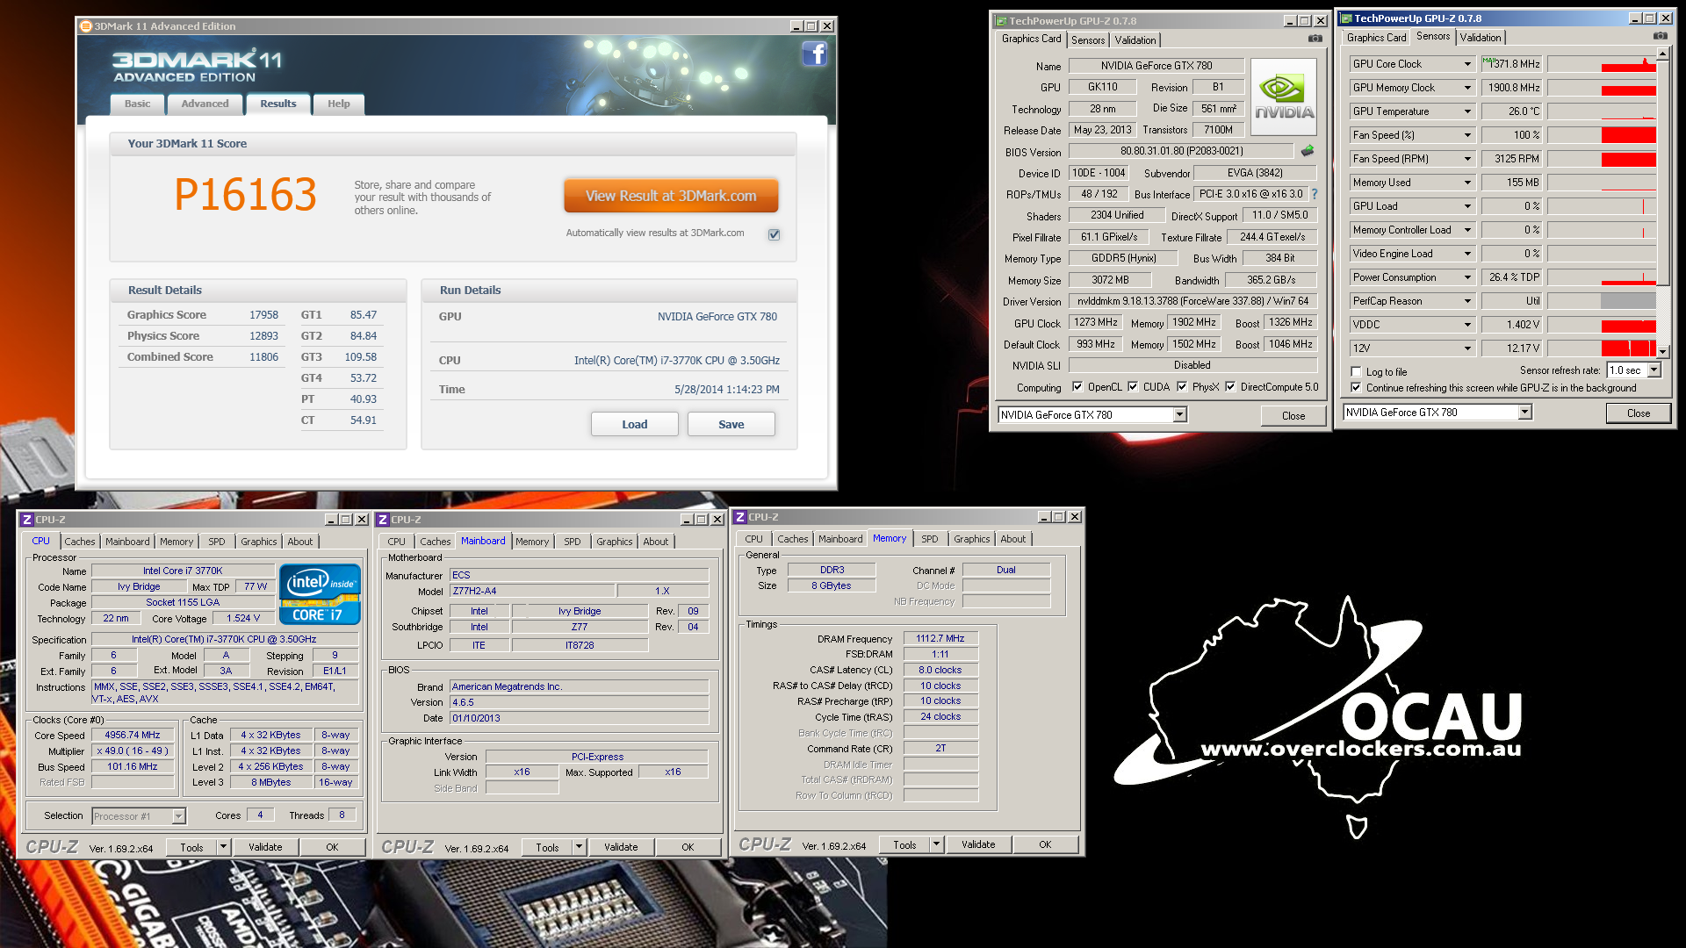Open GPU selection dropdown in GPU-Z Sensors window

(x=1524, y=412)
